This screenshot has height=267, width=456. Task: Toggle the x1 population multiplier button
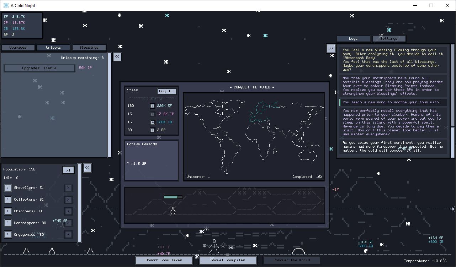coord(68,170)
